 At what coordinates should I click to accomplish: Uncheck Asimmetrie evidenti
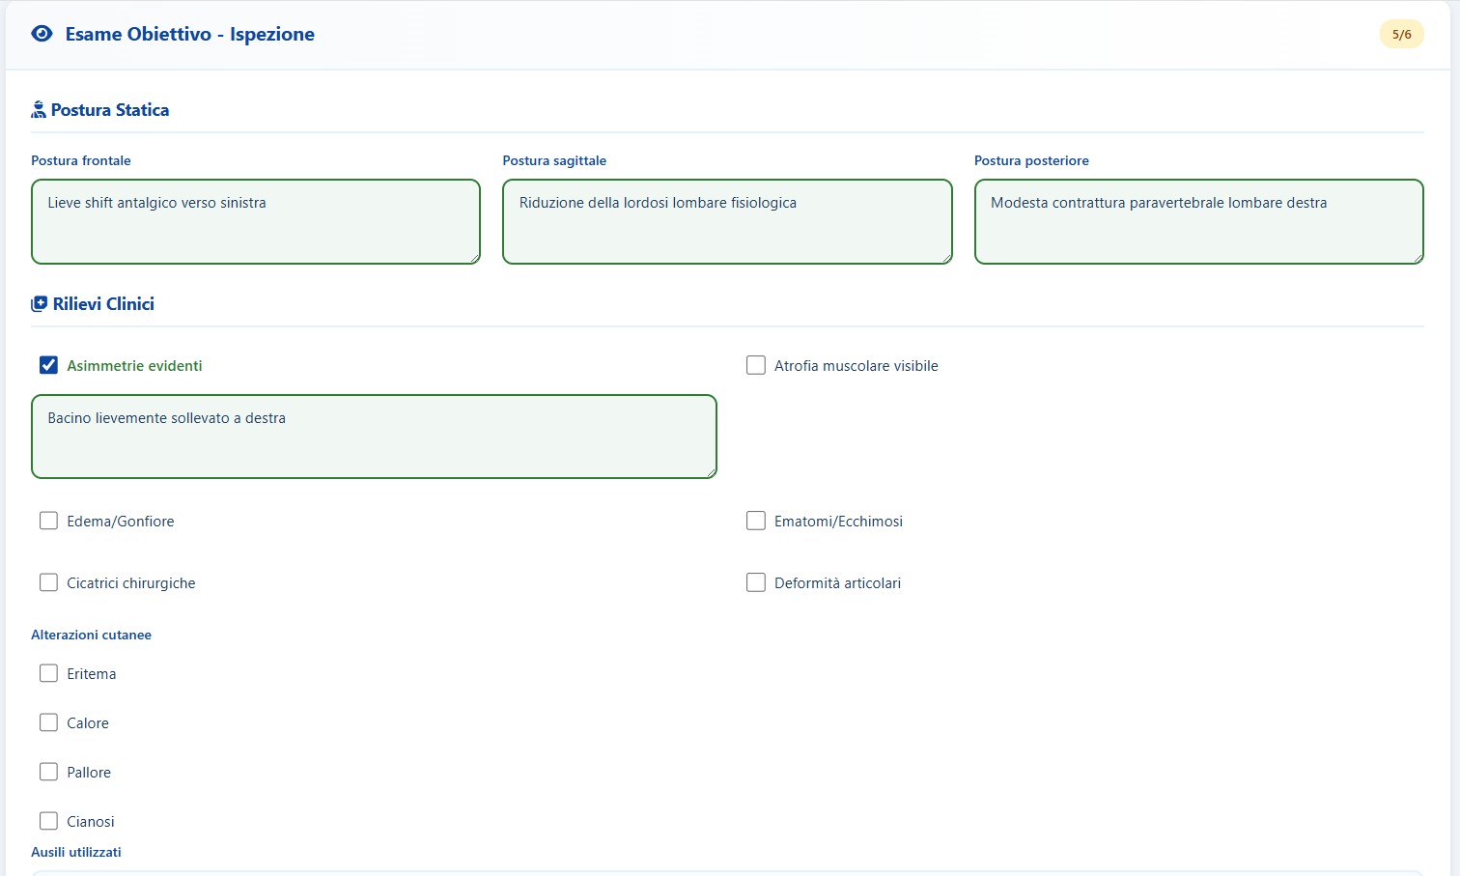coord(48,365)
